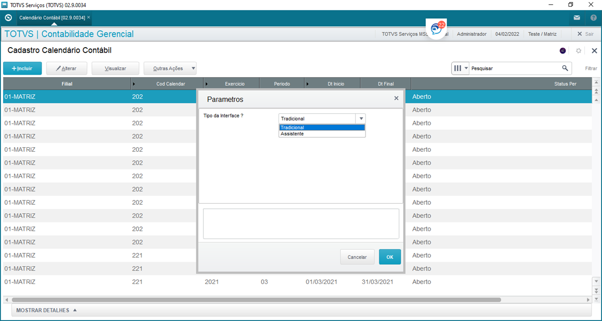This screenshot has height=321, width=602.
Task: Click the Visualizar button
Action: coord(115,69)
